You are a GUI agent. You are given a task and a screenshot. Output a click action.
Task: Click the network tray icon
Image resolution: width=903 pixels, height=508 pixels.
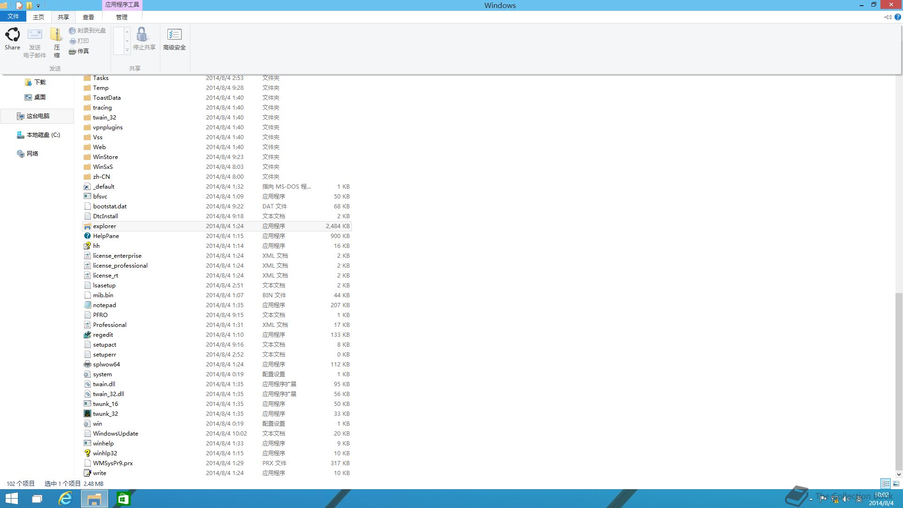click(x=835, y=499)
